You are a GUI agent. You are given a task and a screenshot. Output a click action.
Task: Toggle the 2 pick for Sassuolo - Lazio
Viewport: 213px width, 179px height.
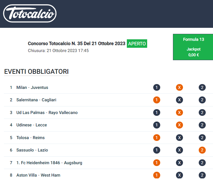tap(202, 150)
